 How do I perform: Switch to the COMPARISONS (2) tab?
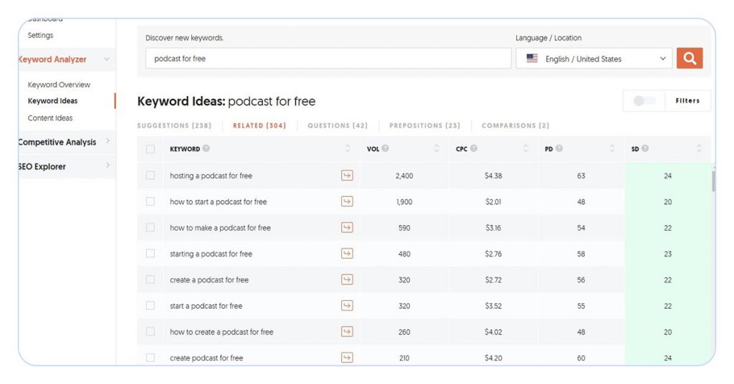[x=515, y=125]
